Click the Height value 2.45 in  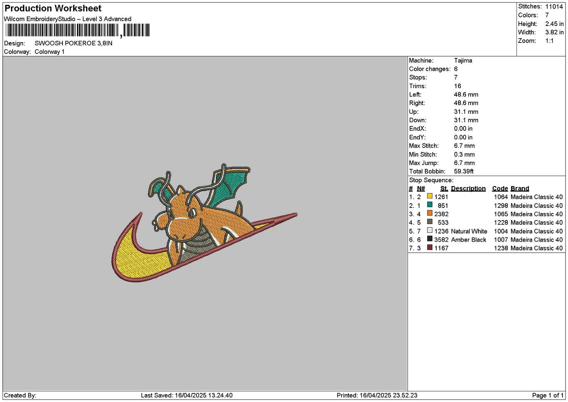pyautogui.click(x=554, y=24)
